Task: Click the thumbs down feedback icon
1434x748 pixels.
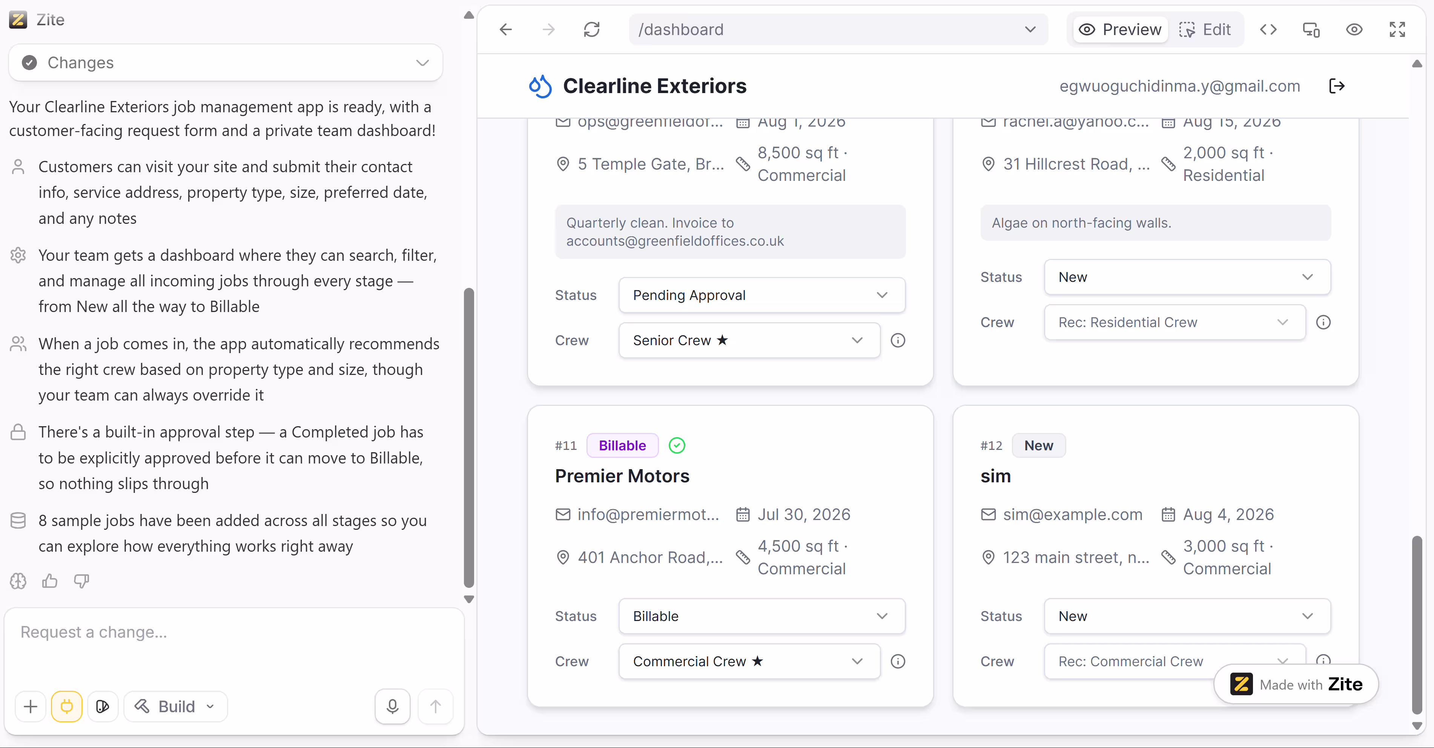Action: pyautogui.click(x=82, y=581)
